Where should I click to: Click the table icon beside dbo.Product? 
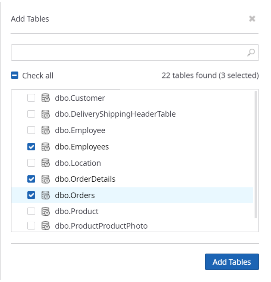[45, 211]
